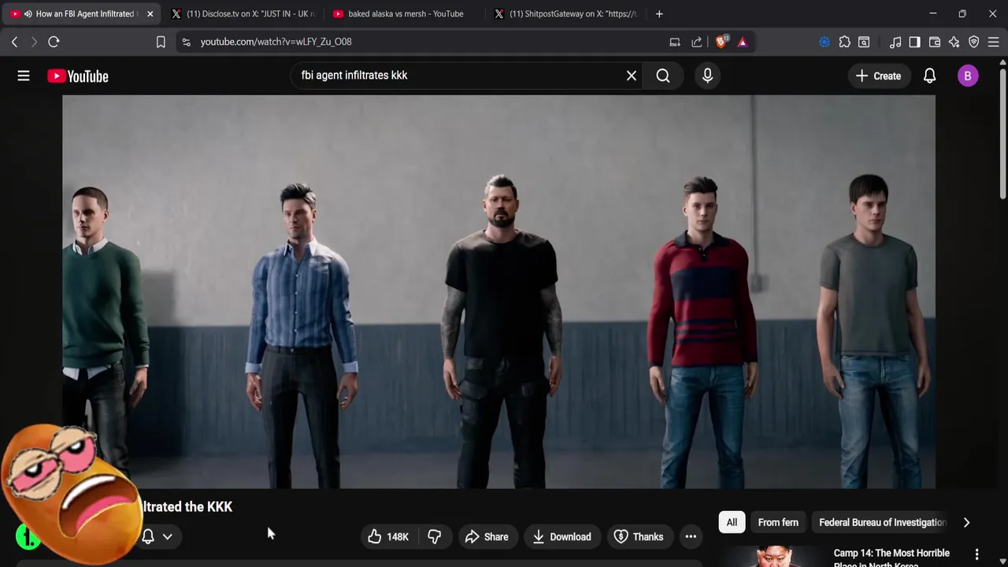
Task: Toggle the browser sidebar panel
Action: pyautogui.click(x=914, y=42)
